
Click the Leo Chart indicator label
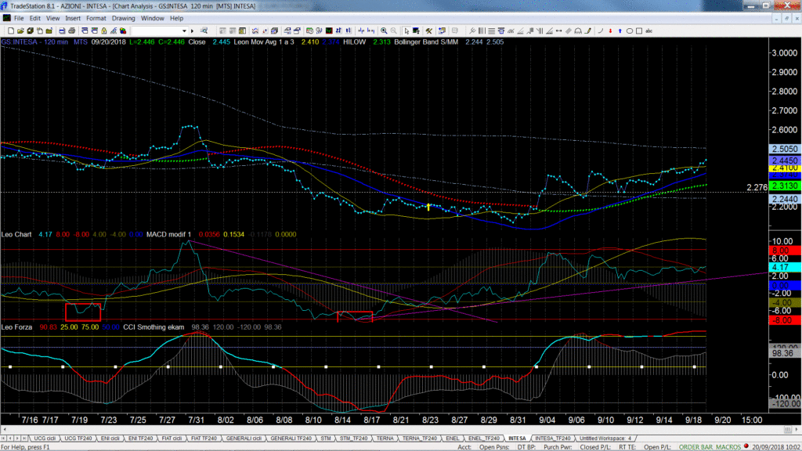click(16, 234)
